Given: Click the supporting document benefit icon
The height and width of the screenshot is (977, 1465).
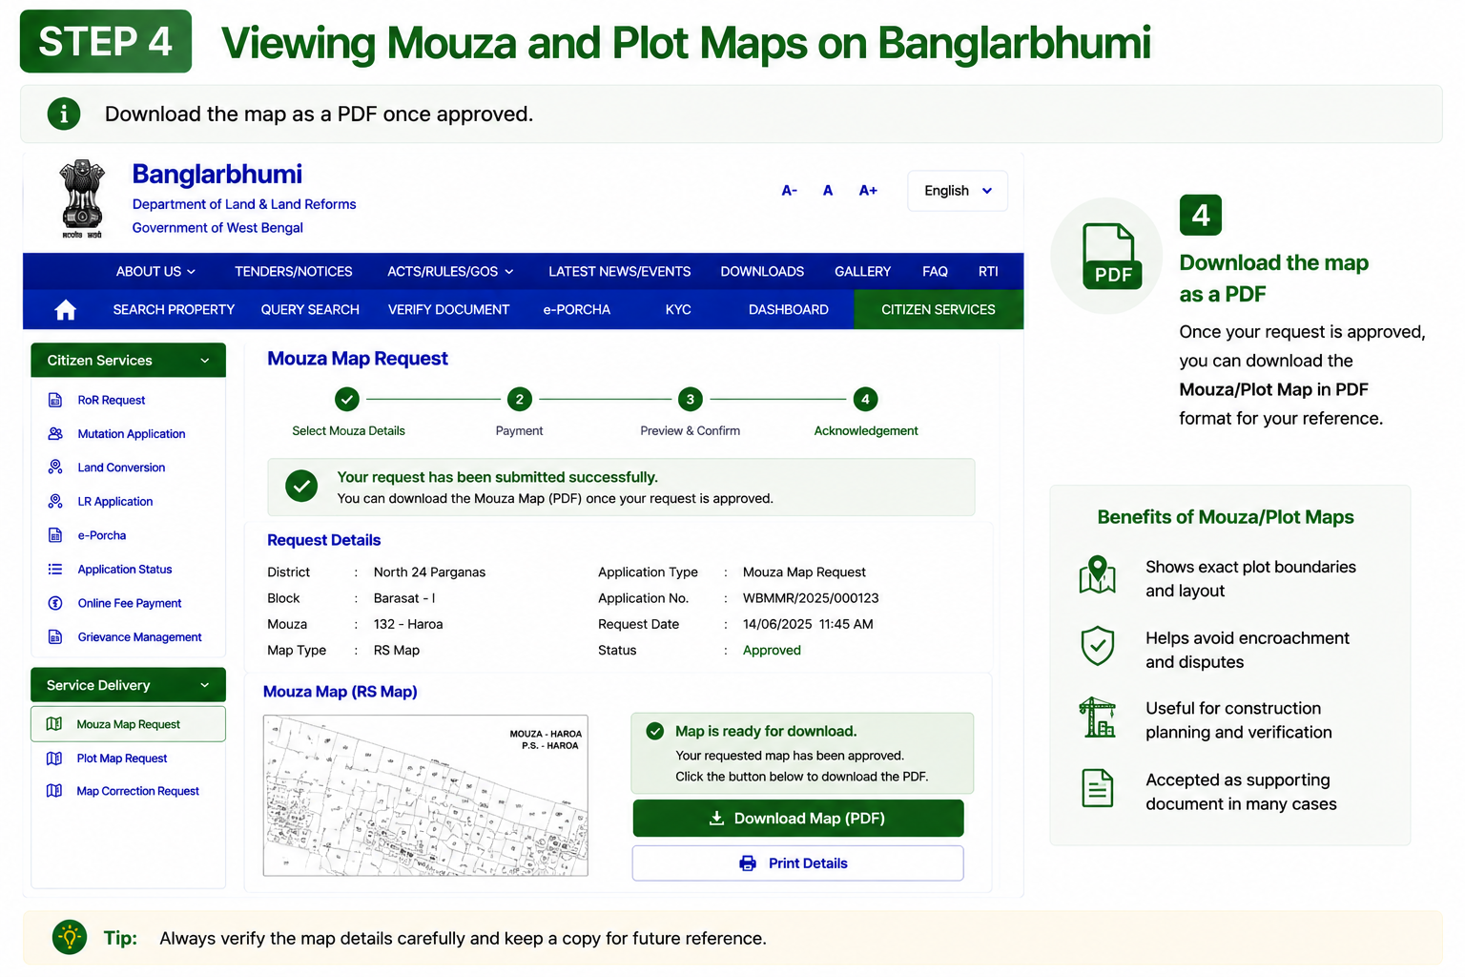Looking at the screenshot, I should [x=1098, y=788].
